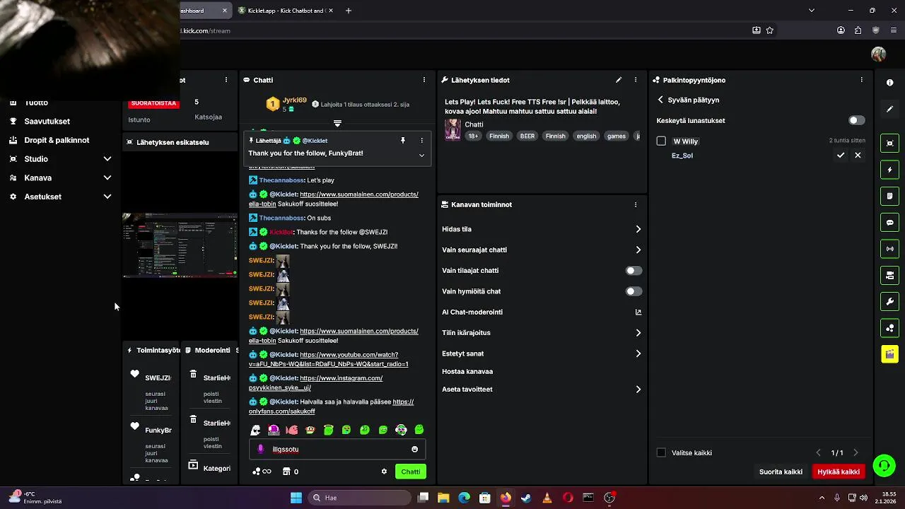This screenshot has height=509, width=905.
Task: Go to next page in reward queue
Action: tap(856, 452)
